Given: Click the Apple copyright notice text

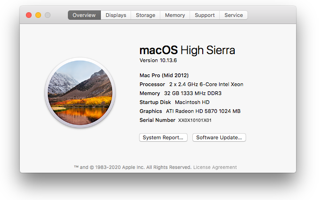Looking at the screenshot, I should click(132, 168).
